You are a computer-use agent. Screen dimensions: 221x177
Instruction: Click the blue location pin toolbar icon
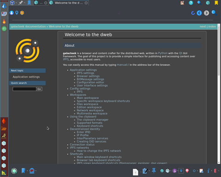pos(17,13)
